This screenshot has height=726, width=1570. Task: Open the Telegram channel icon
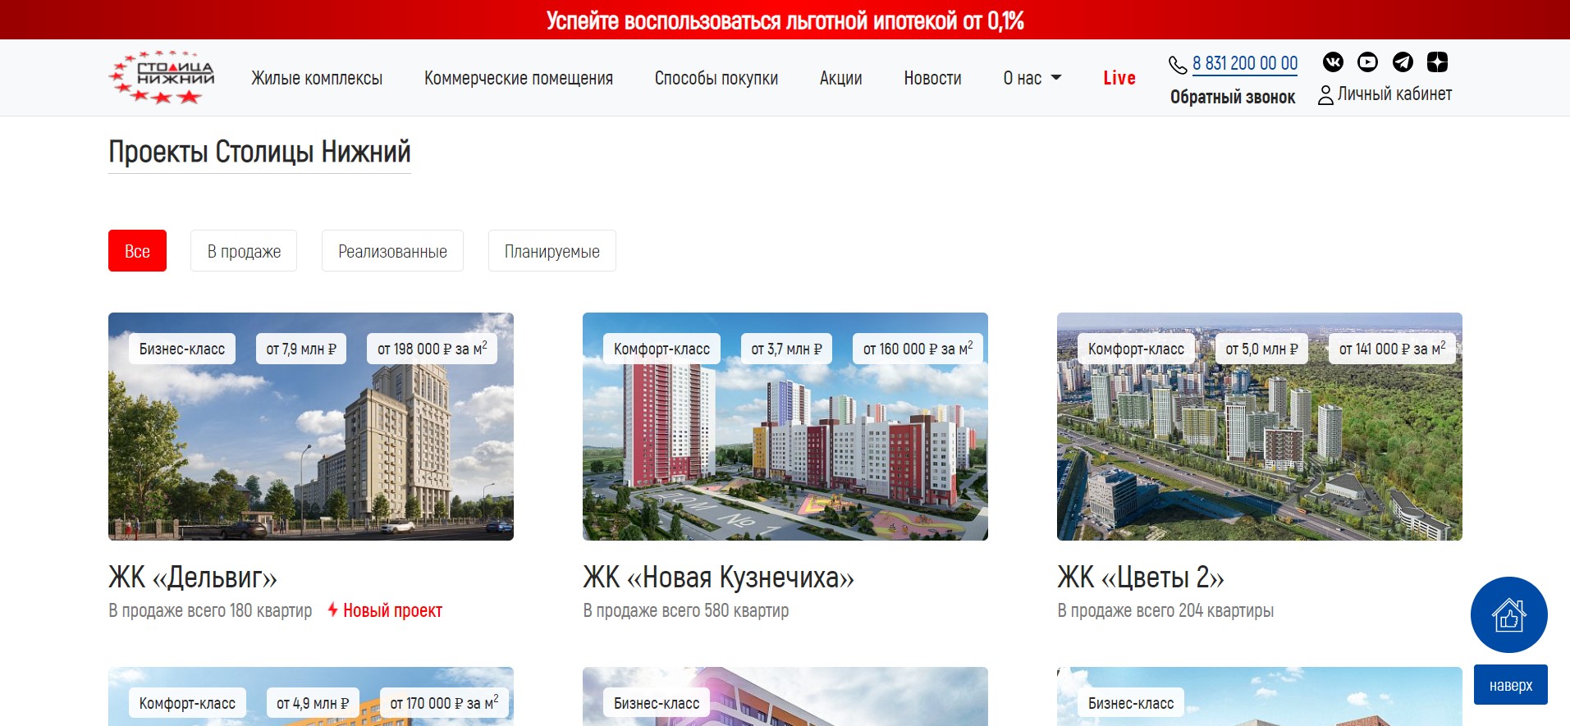(1403, 62)
